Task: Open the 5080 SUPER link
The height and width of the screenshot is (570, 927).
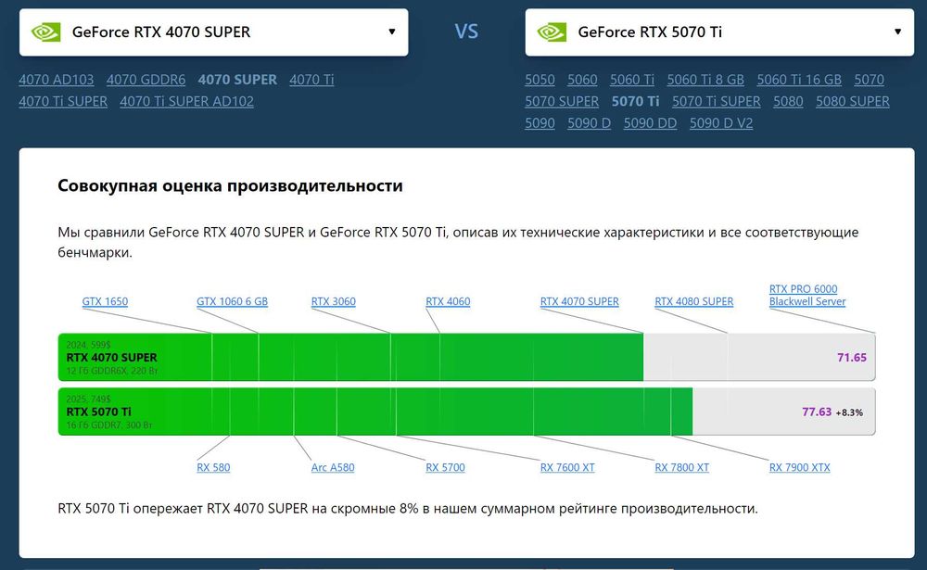Action: pos(853,102)
